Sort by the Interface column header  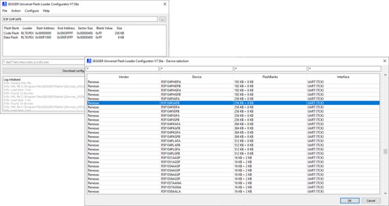click(343, 77)
